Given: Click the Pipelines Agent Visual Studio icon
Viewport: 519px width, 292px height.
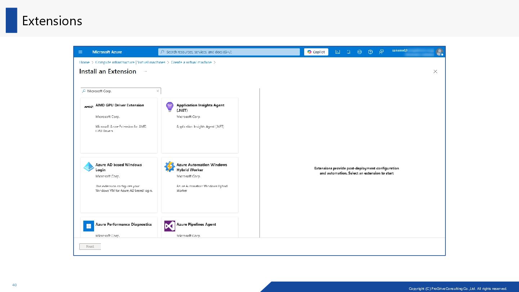Looking at the screenshot, I should [169, 226].
